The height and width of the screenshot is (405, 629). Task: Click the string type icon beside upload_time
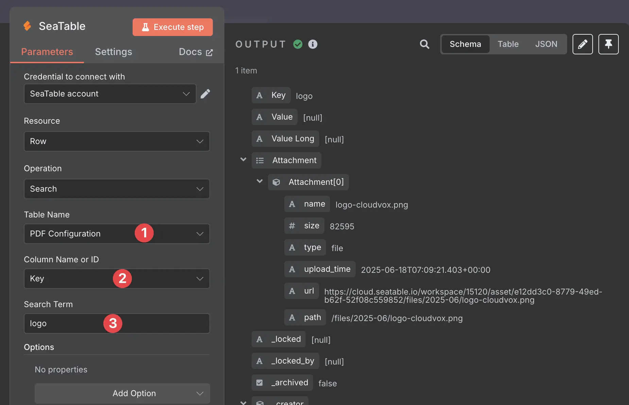tap(292, 269)
